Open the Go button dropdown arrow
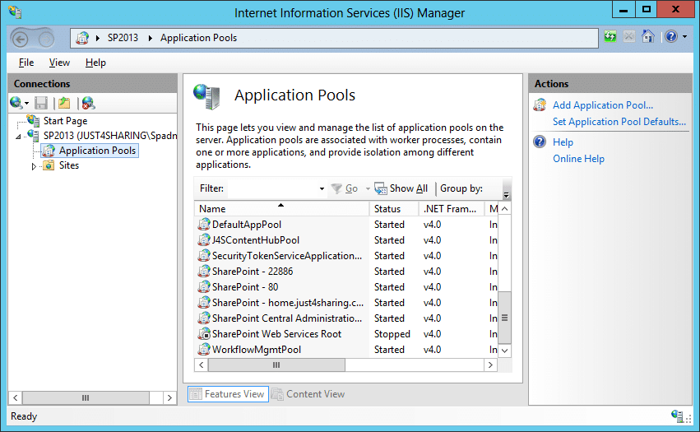Screen dimensions: 700x432 pyautogui.click(x=368, y=189)
